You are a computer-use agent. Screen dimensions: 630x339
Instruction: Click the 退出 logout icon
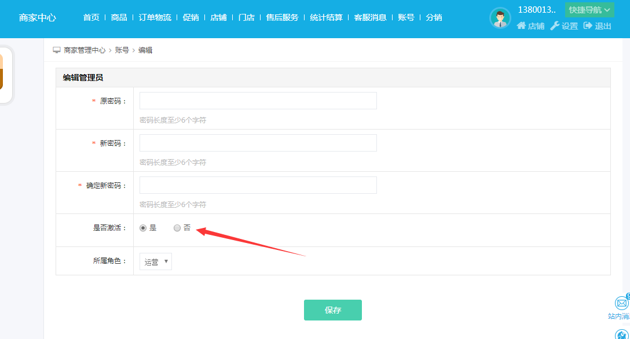point(588,26)
